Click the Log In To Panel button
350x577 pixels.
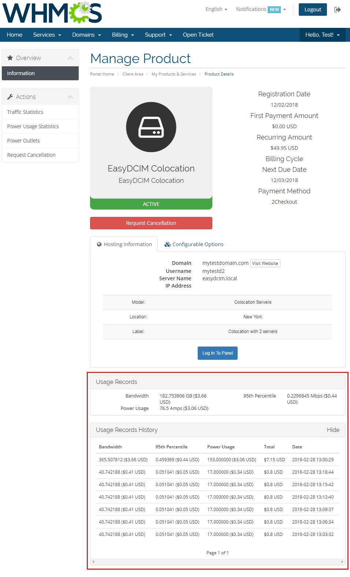point(217,353)
